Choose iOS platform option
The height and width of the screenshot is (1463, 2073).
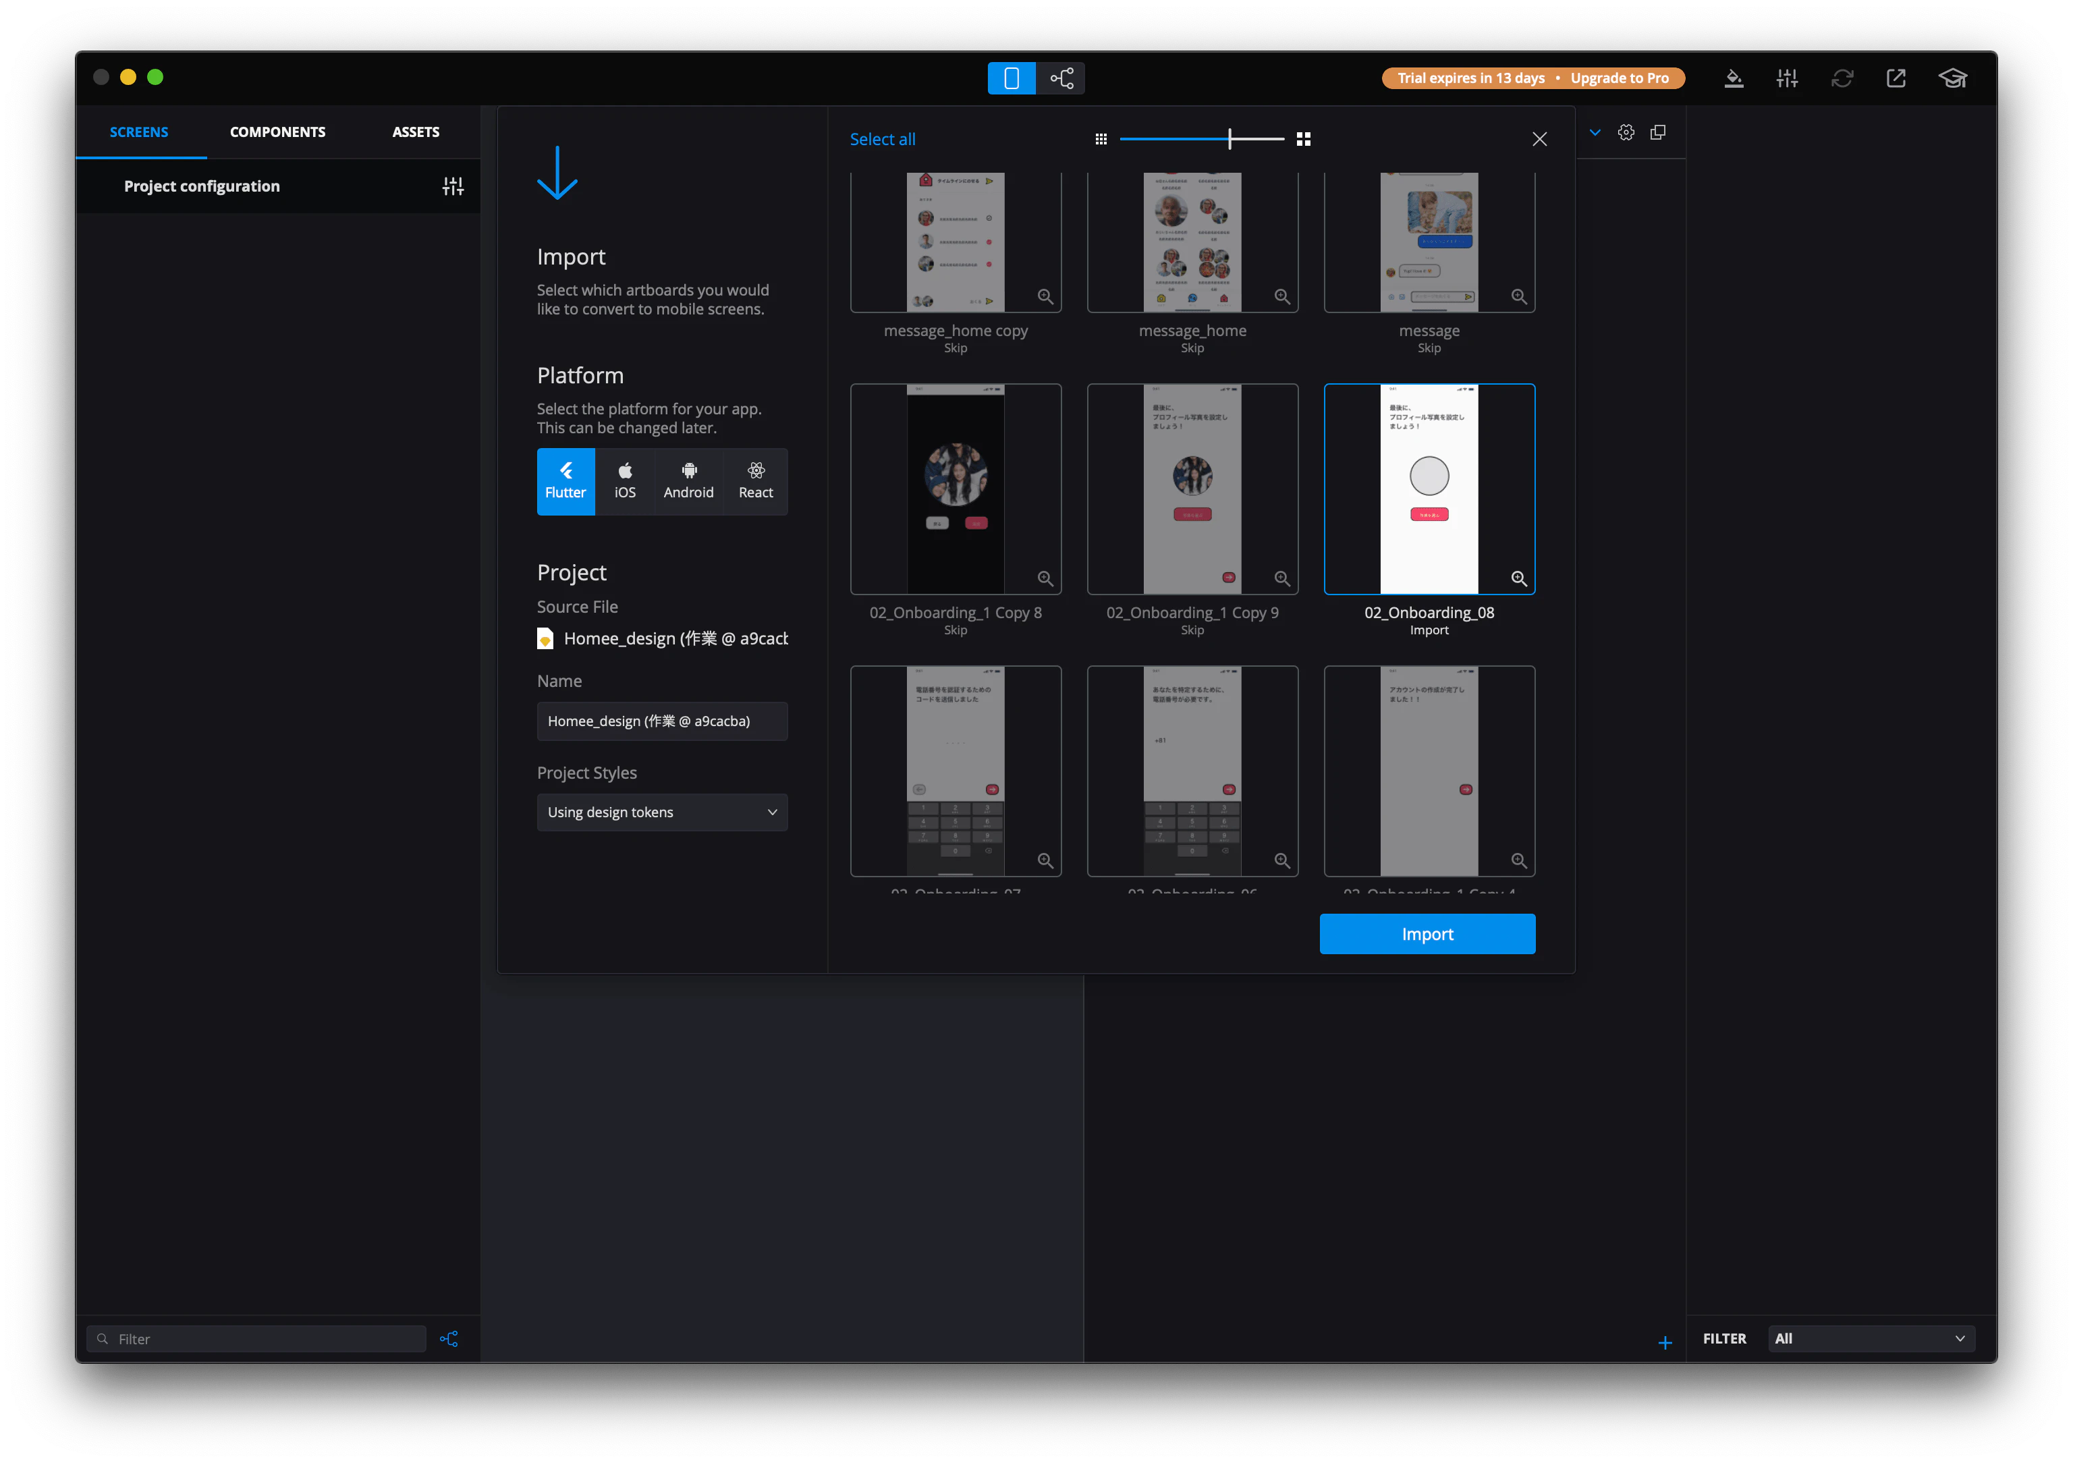625,481
